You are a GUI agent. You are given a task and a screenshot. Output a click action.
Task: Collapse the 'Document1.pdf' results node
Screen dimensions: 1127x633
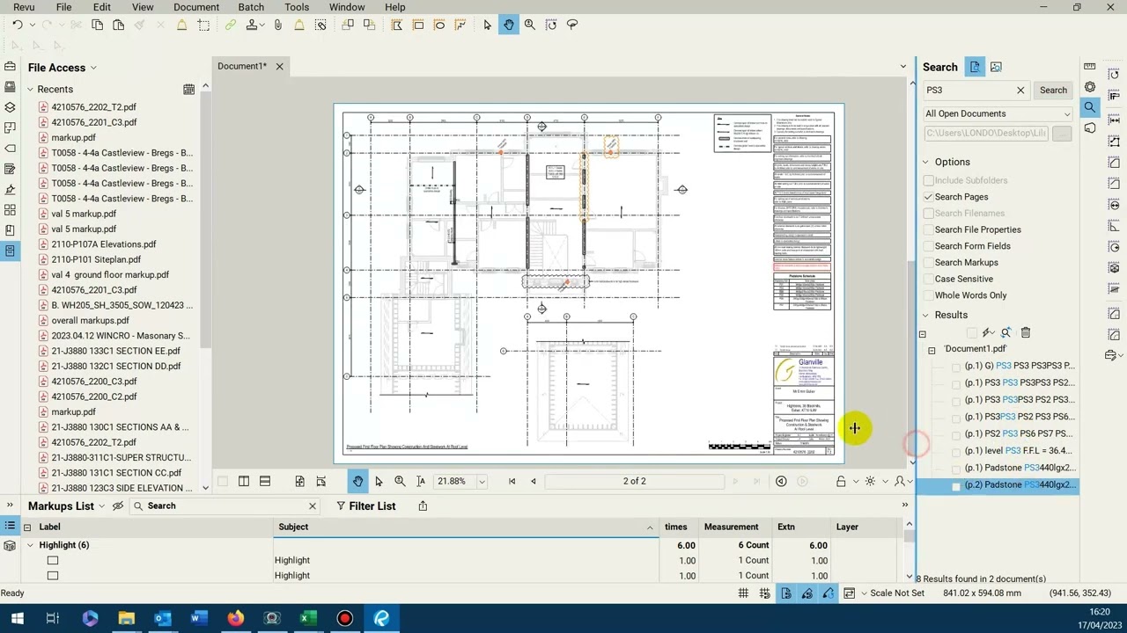point(932,350)
